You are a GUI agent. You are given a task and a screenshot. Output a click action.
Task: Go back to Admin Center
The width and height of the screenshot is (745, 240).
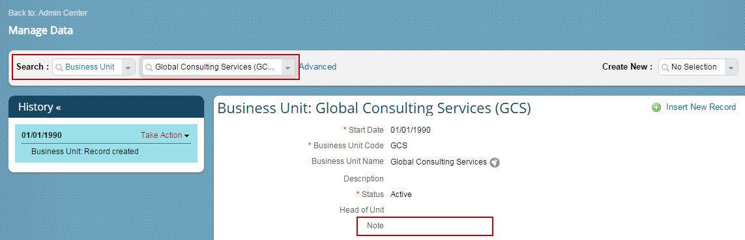(x=48, y=13)
